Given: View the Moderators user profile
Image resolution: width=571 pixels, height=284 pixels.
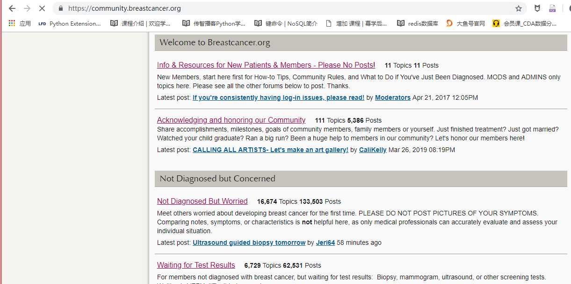Looking at the screenshot, I should (x=393, y=97).
